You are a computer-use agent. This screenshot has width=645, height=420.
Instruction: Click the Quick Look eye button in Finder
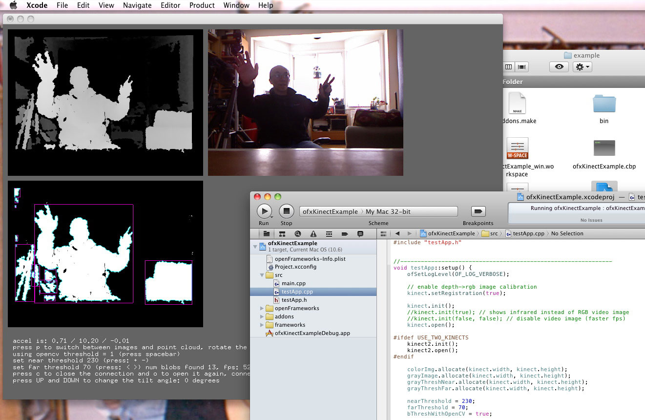559,67
